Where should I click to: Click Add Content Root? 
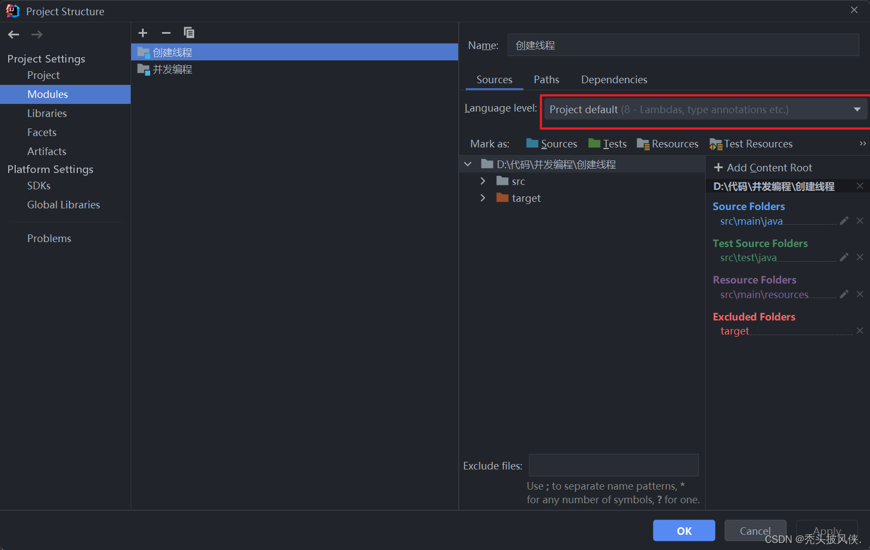(763, 168)
